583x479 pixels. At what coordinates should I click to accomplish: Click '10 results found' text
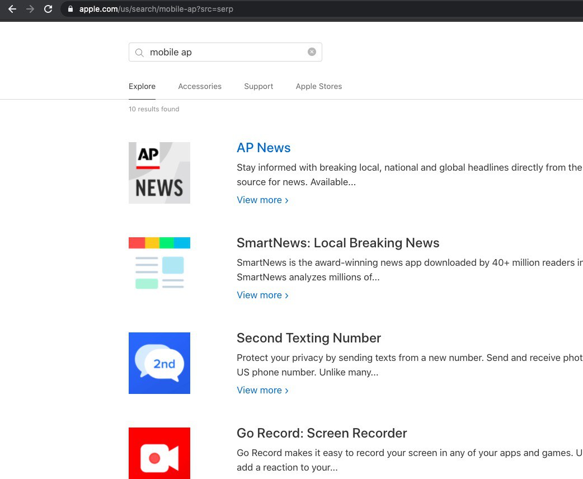pos(154,109)
